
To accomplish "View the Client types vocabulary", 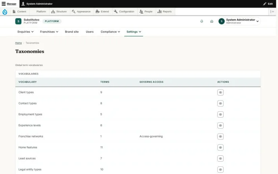I will pos(220,93).
